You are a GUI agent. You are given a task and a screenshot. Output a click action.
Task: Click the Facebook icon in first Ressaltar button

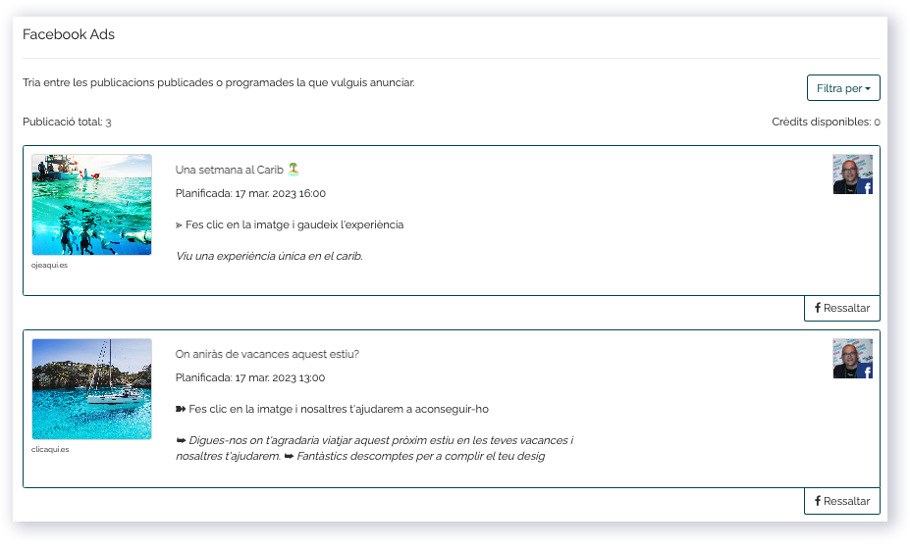[x=818, y=308]
